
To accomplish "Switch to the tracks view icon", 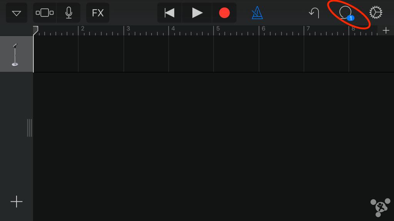I will (45, 13).
